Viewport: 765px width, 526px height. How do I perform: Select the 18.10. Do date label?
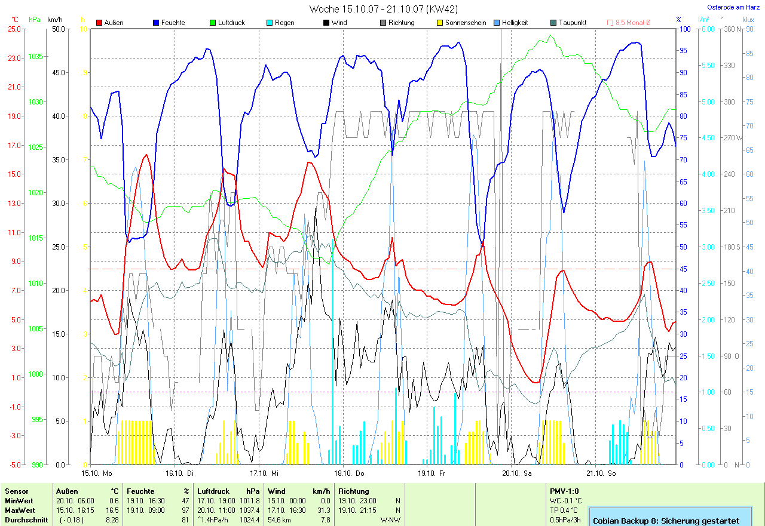pos(350,473)
